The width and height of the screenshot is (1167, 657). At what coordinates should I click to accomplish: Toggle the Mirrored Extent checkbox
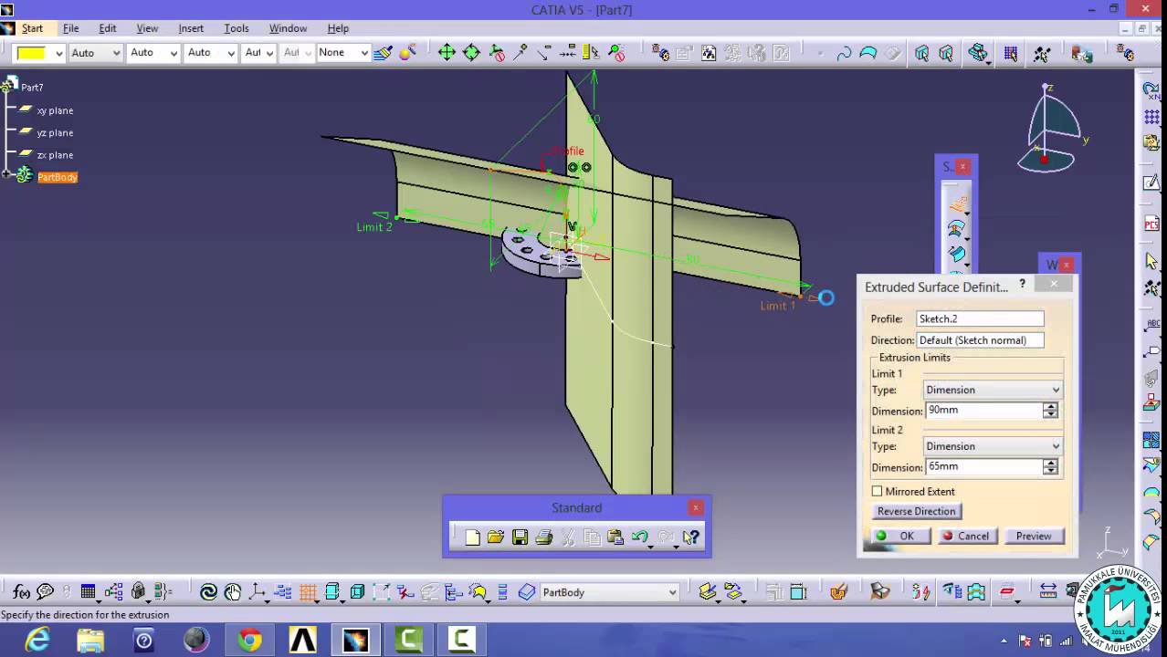click(x=877, y=492)
